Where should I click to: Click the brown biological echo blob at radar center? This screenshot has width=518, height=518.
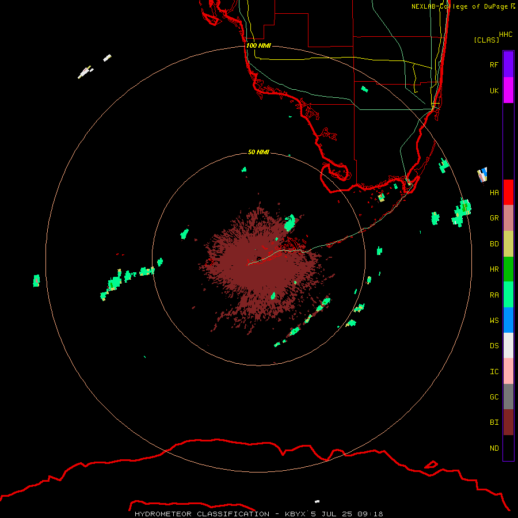261,268
